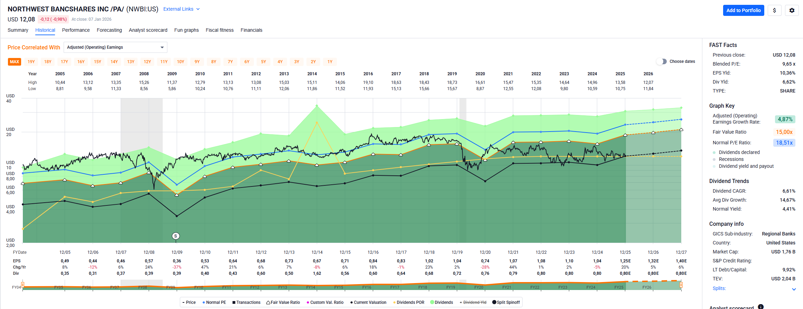Screen dimensions: 803x309
Task: Click the Recessions legend dot
Action: click(x=714, y=160)
